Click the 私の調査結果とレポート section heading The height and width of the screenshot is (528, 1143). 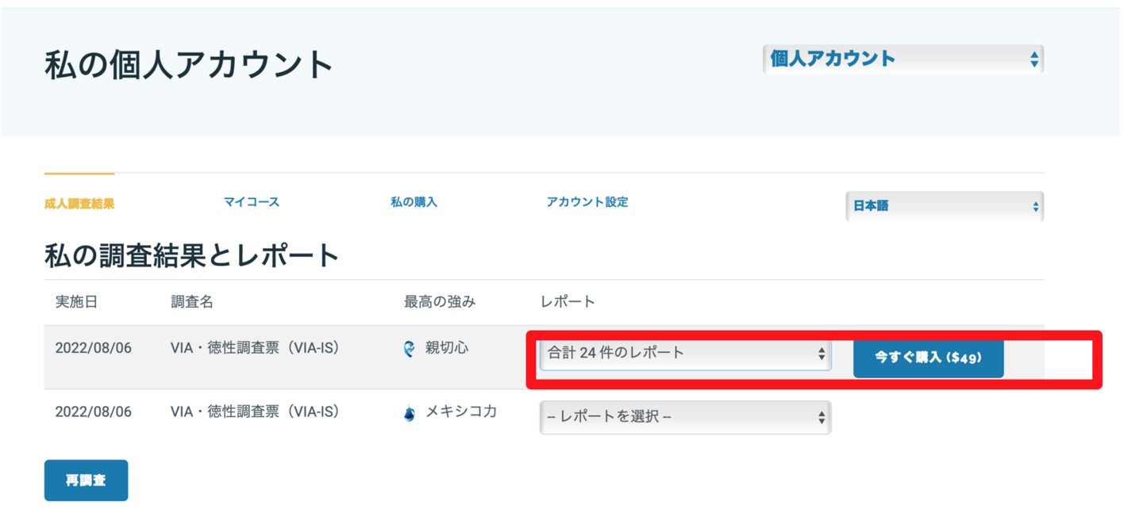coord(192,255)
